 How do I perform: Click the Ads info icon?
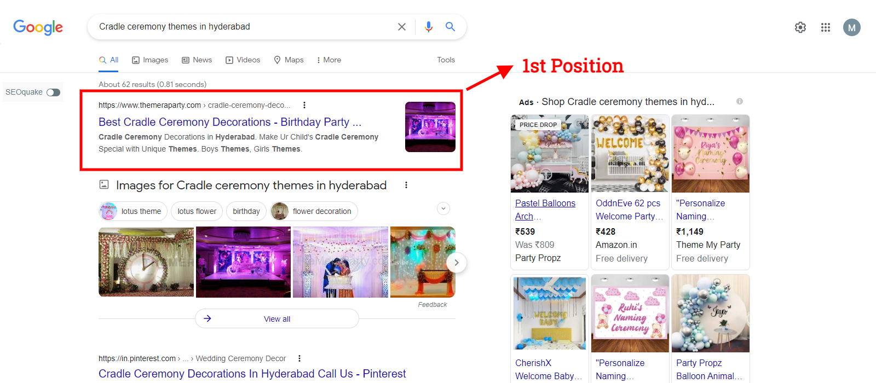[x=740, y=101]
